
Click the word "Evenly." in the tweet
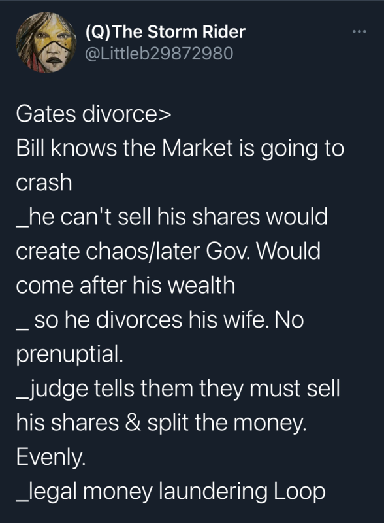(51, 458)
